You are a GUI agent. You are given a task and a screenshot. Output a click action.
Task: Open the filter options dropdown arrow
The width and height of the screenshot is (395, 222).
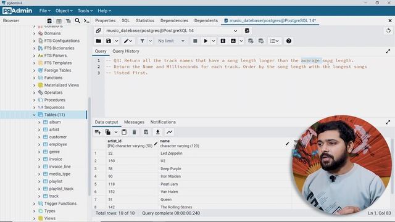pyautogui.click(x=150, y=41)
